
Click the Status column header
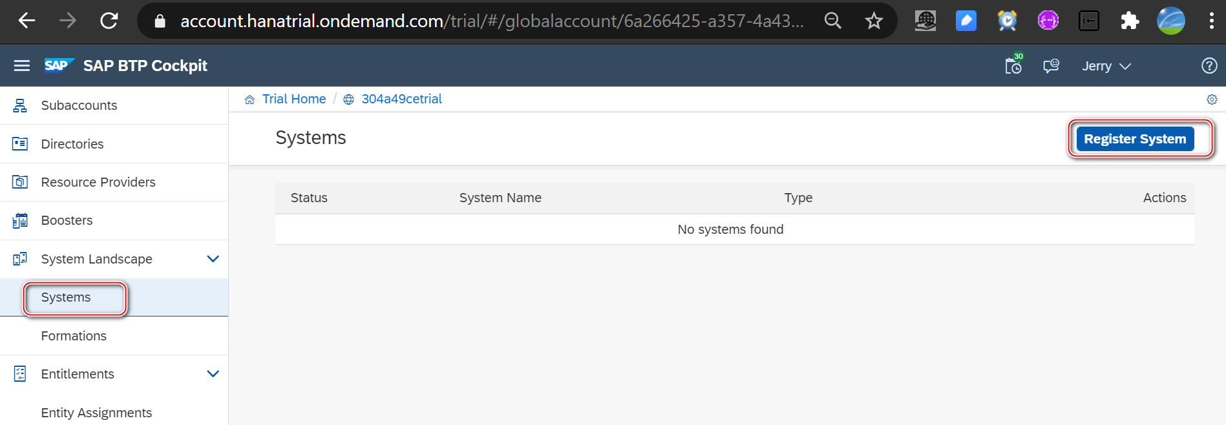[309, 198]
